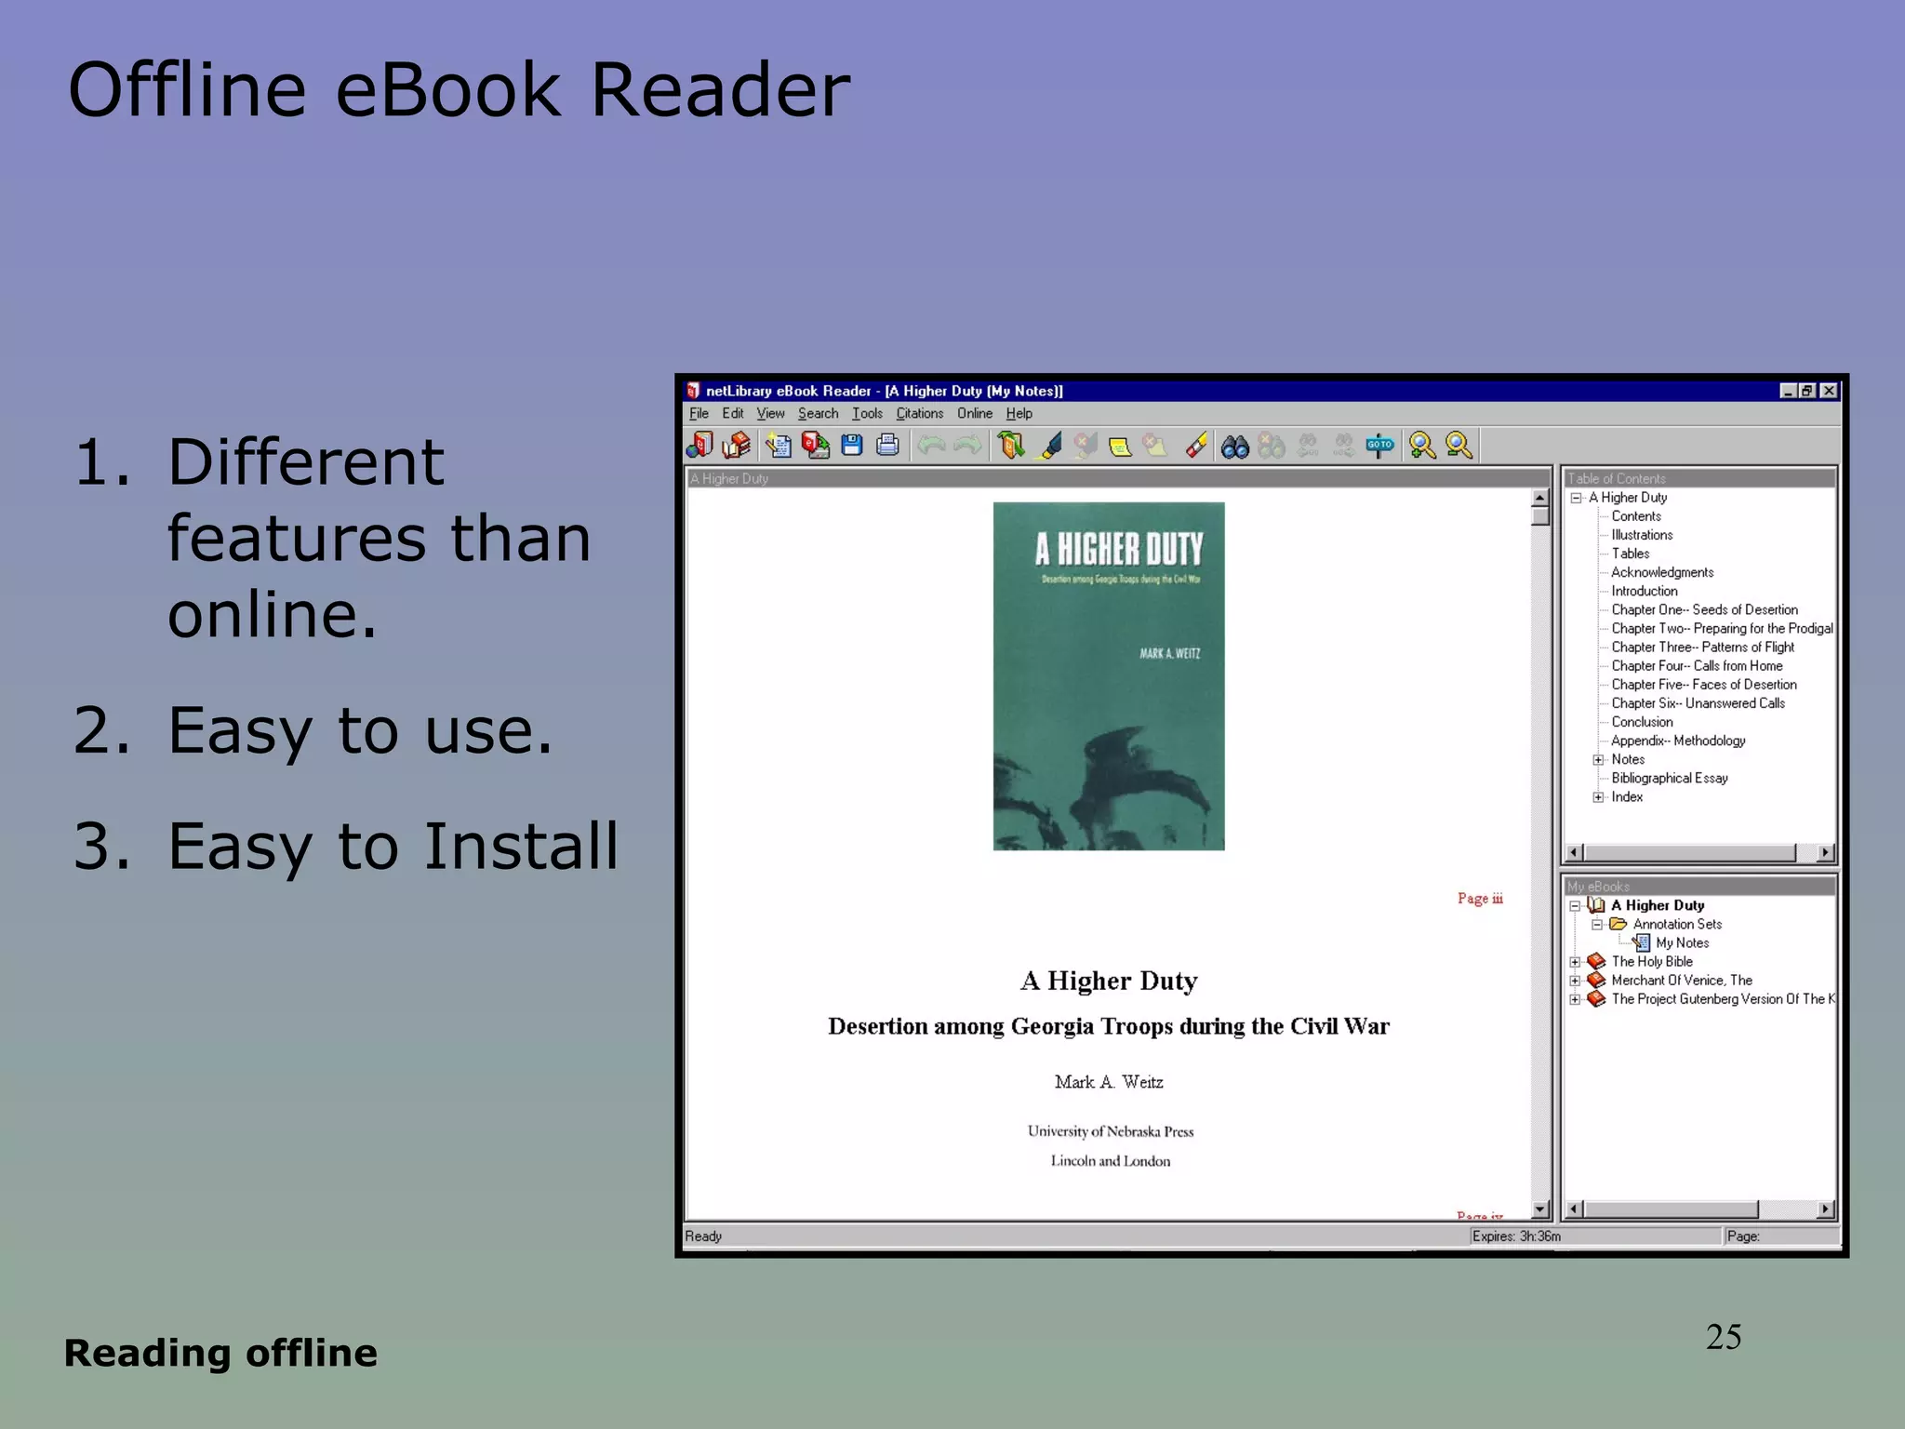Viewport: 1905px width, 1429px height.
Task: Open the online library globe-book icon
Action: click(x=699, y=446)
